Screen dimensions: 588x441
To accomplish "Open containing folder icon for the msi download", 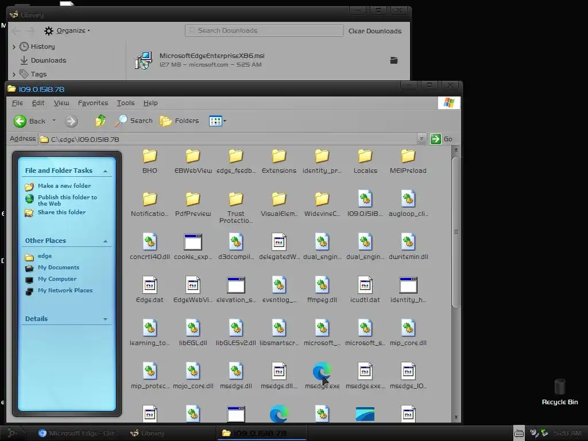I will click(394, 60).
